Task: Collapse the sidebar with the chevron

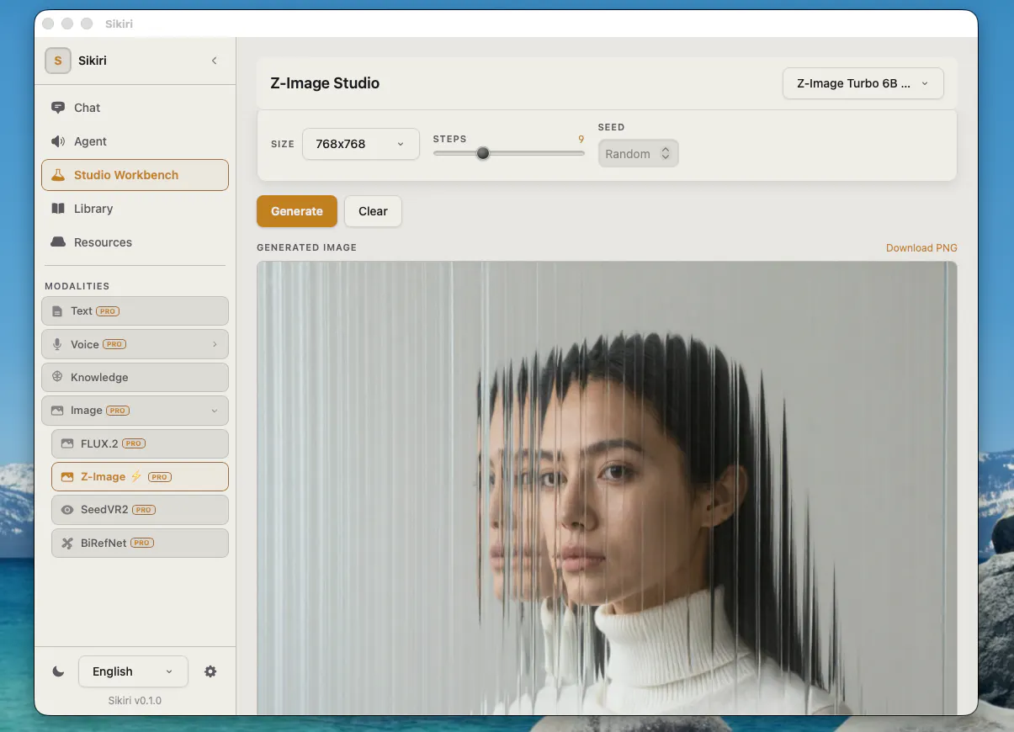Action: point(214,61)
